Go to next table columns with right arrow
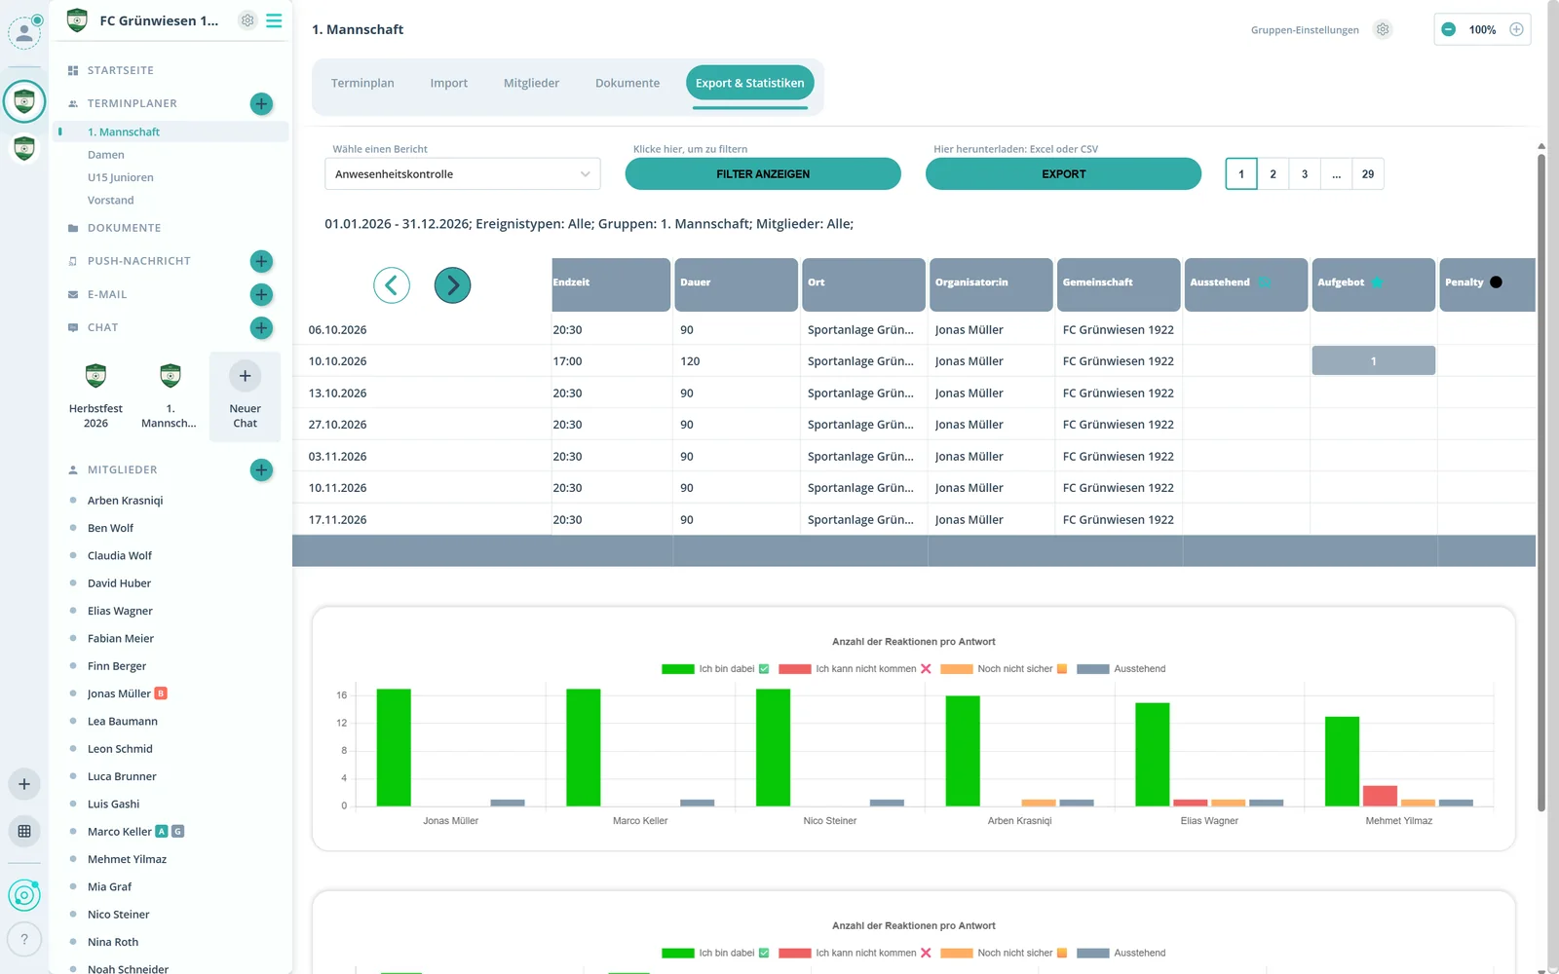 (452, 285)
